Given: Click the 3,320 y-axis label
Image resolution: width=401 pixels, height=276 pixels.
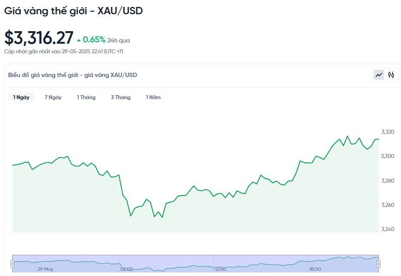Looking at the screenshot, I should pos(387,132).
